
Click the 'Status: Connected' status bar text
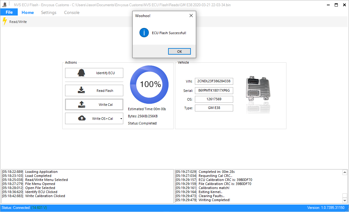point(16,208)
